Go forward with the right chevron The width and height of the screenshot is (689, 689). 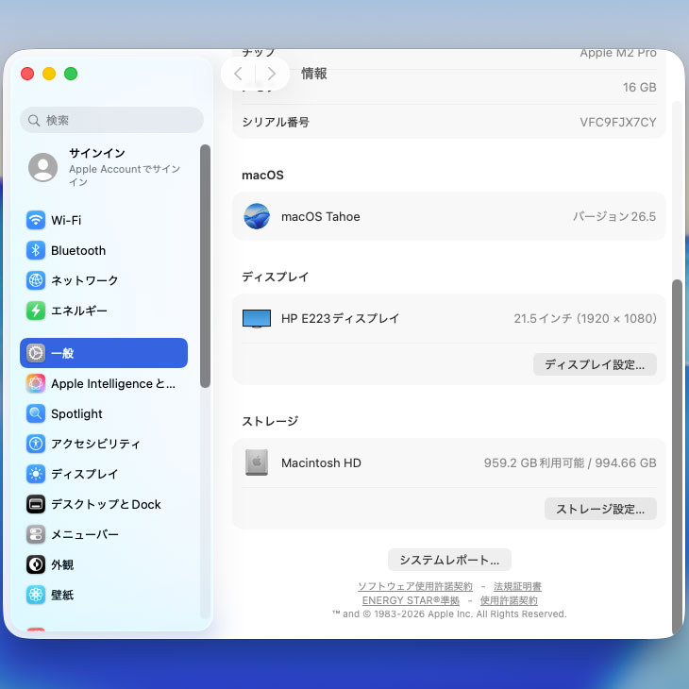(x=272, y=74)
